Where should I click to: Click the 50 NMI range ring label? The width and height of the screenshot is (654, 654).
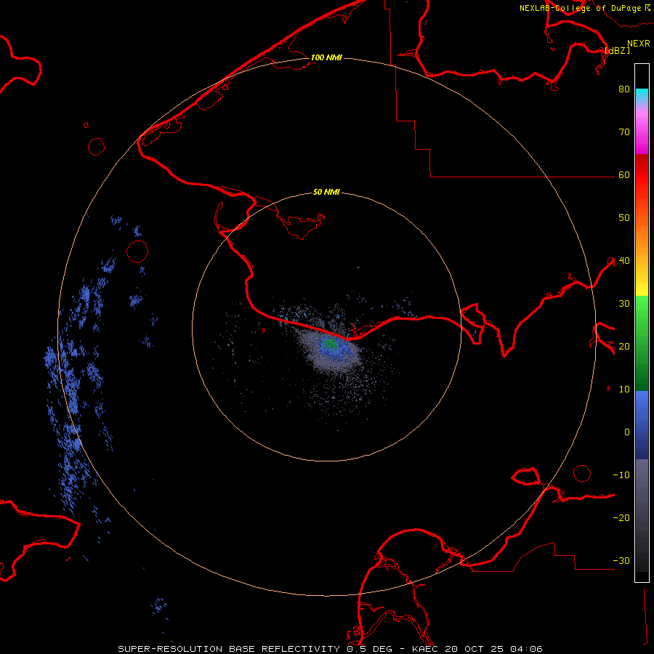pos(326,192)
